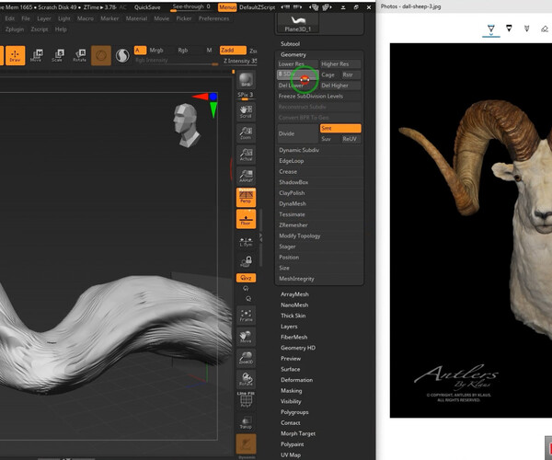Select the Move transform icon
Image resolution: width=552 pixels, height=460 pixels.
(36, 55)
